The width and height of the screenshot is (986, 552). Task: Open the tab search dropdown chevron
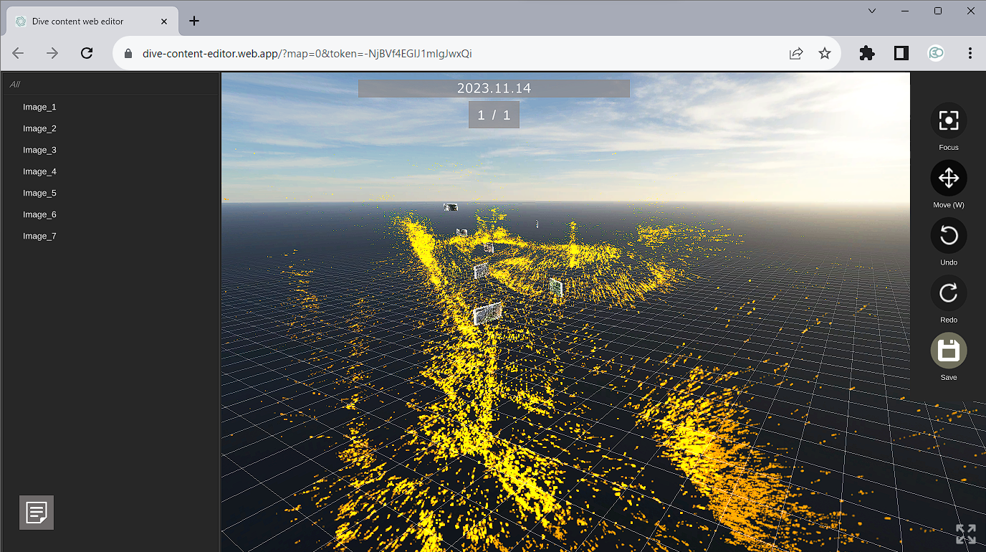tap(872, 11)
